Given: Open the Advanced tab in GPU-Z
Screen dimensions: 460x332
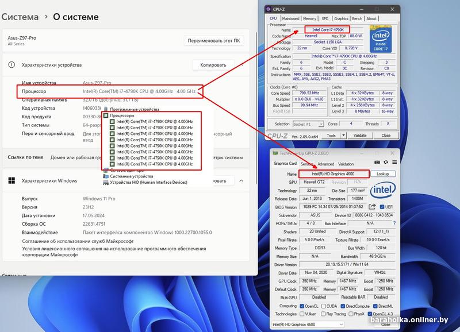Looking at the screenshot, I should click(325, 164).
